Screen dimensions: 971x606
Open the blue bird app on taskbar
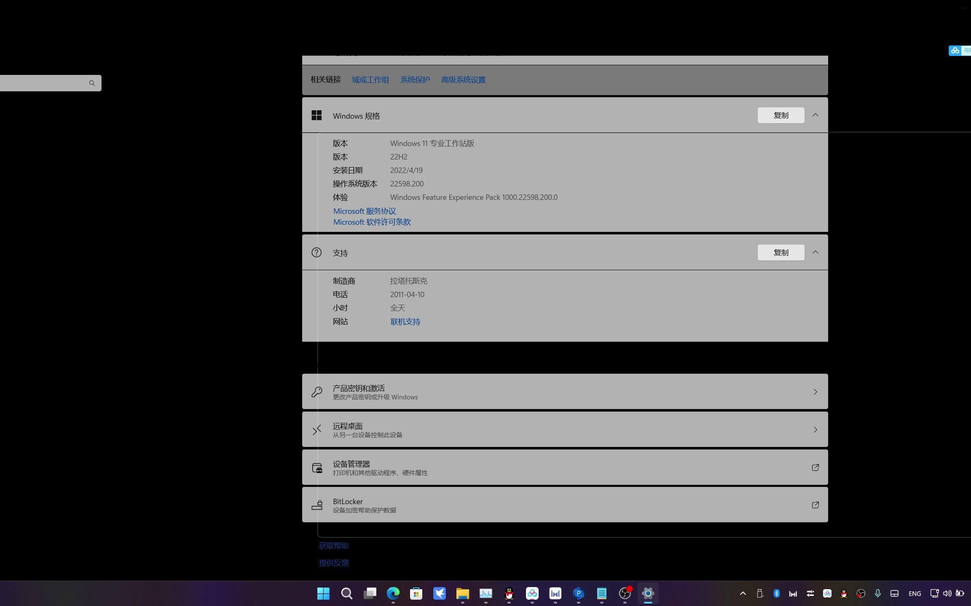(x=440, y=593)
